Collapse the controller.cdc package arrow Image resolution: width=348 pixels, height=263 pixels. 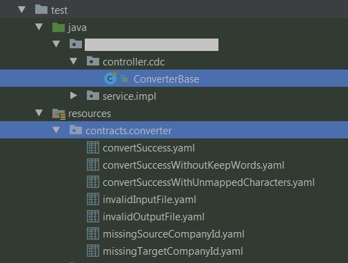pyautogui.click(x=74, y=61)
